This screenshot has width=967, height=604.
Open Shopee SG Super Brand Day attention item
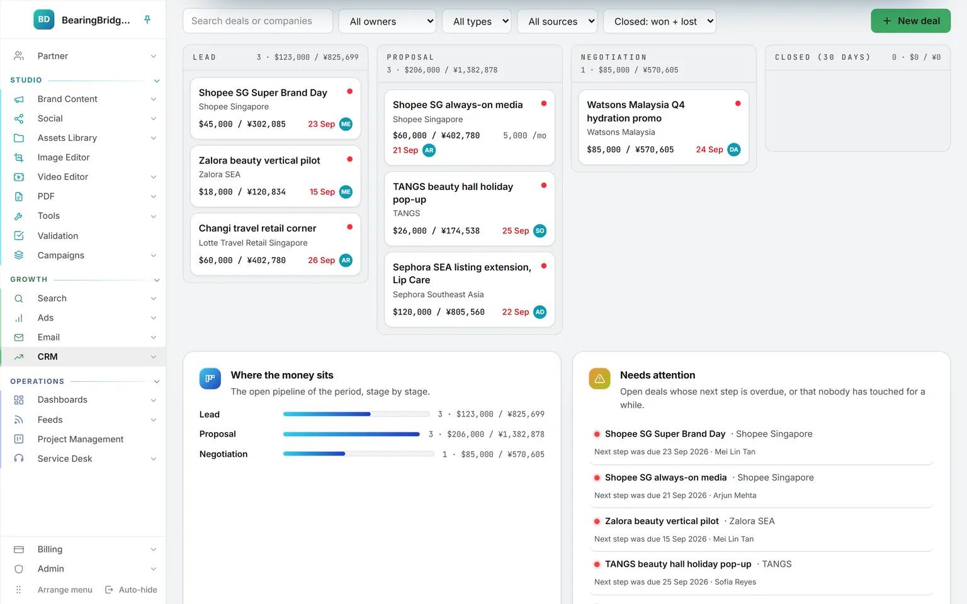pyautogui.click(x=761, y=442)
